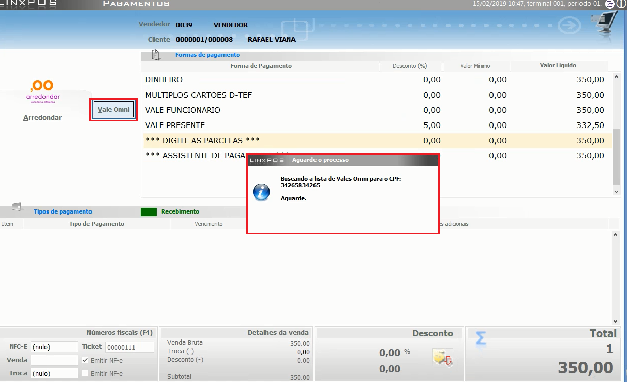Open the terminal connection icon in the title bar
The width and height of the screenshot is (627, 382).
610,4
